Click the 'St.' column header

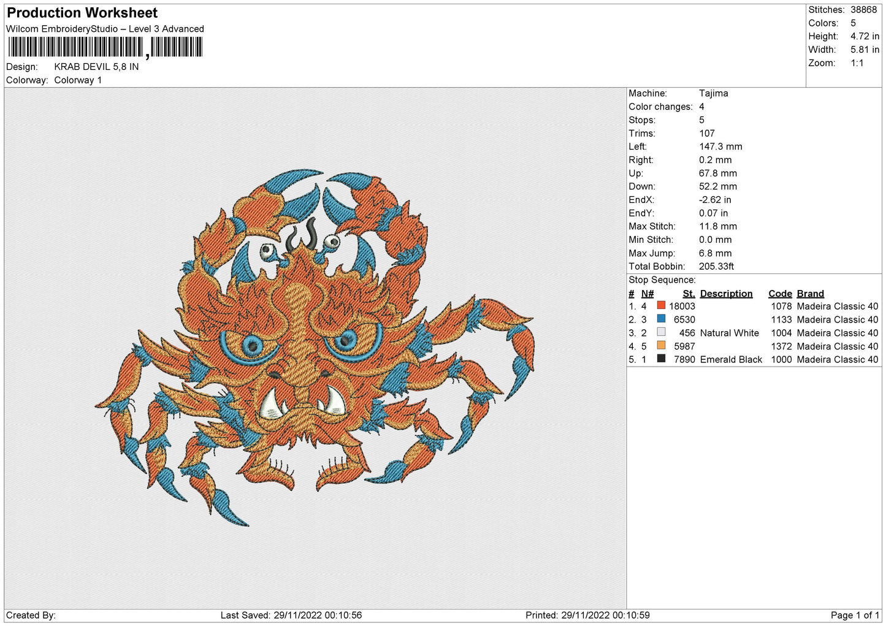(x=689, y=294)
